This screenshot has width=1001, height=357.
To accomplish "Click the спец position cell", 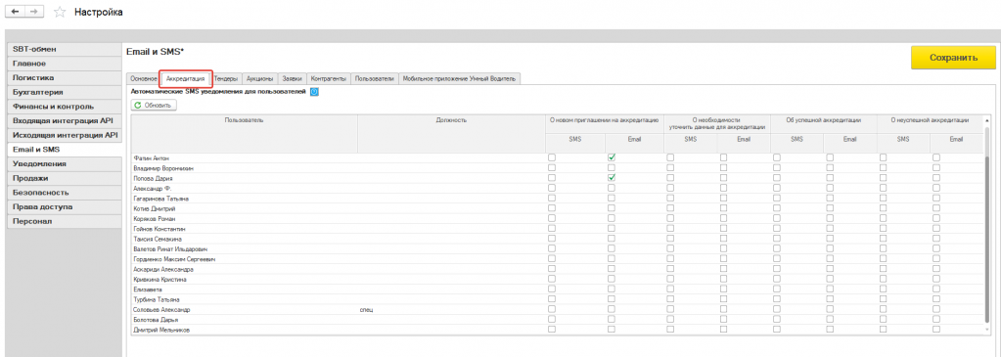I will [x=452, y=309].
